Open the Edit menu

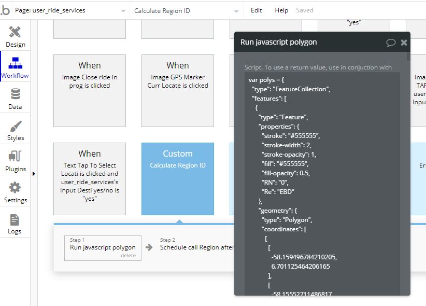click(256, 10)
